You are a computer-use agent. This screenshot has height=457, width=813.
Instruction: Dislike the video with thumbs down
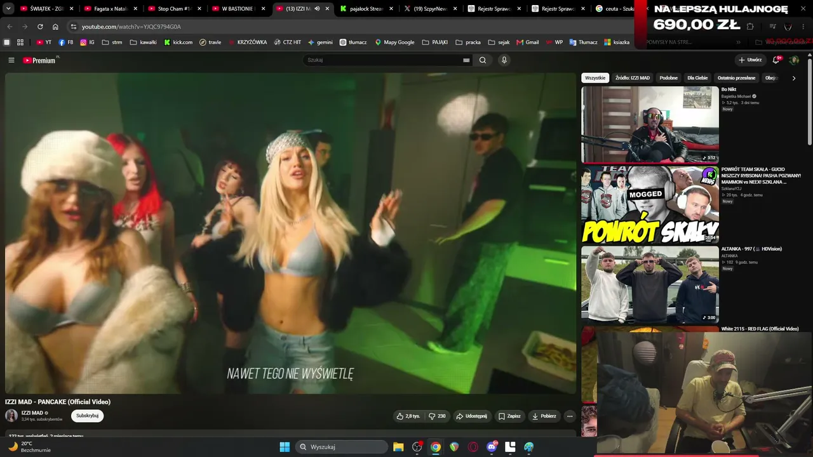pyautogui.click(x=437, y=416)
